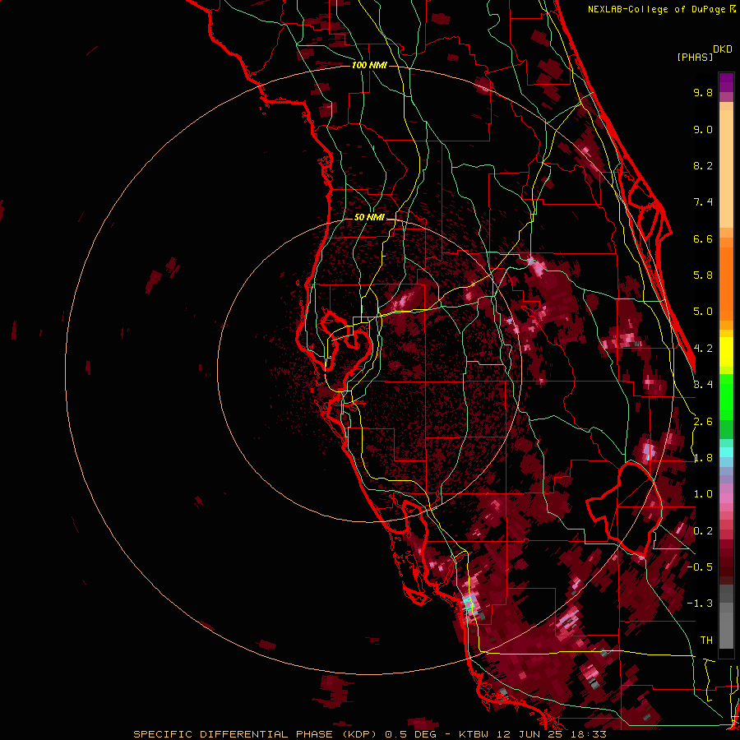Click the -1.3 value on the color scale
The width and height of the screenshot is (740, 740).
(700, 604)
